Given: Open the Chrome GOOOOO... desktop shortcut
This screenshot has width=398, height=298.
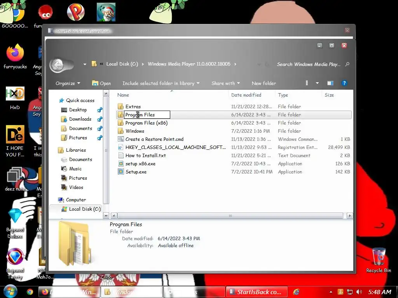Looking at the screenshot, I should tap(14, 15).
